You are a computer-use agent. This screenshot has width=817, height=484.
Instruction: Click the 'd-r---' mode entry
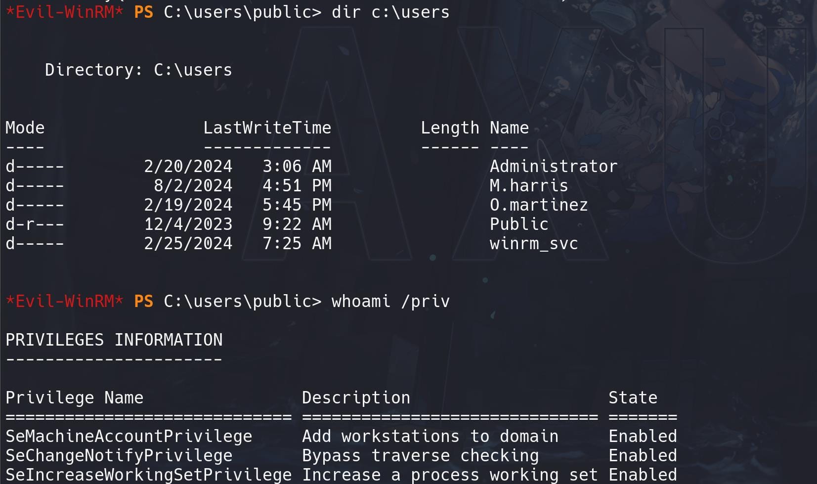pyautogui.click(x=35, y=224)
